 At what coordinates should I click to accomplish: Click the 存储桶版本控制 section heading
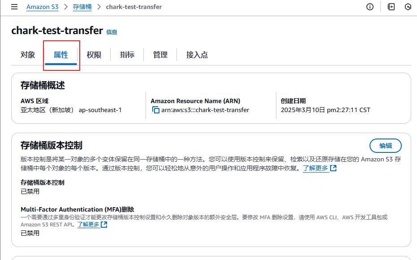click(52, 146)
